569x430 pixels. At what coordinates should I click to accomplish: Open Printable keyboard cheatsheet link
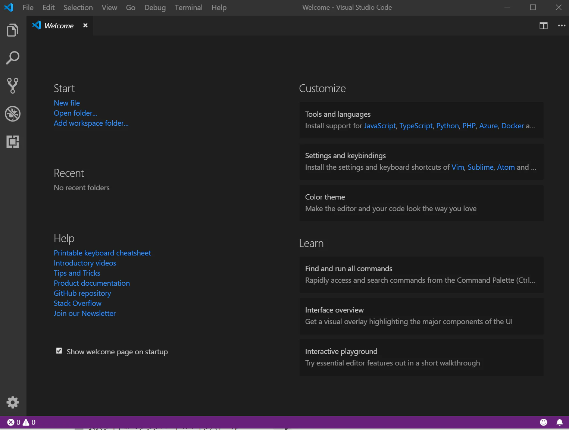click(x=102, y=253)
